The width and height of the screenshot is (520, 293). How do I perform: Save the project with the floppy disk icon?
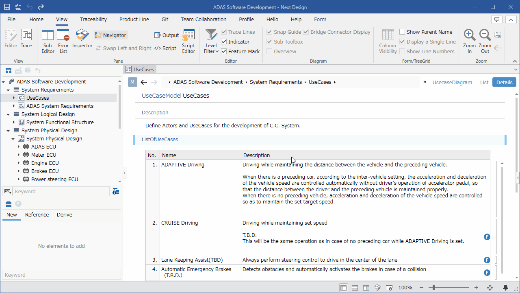click(7, 7)
